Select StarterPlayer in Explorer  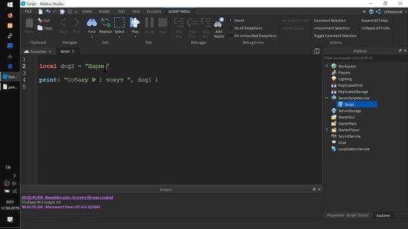(349, 130)
